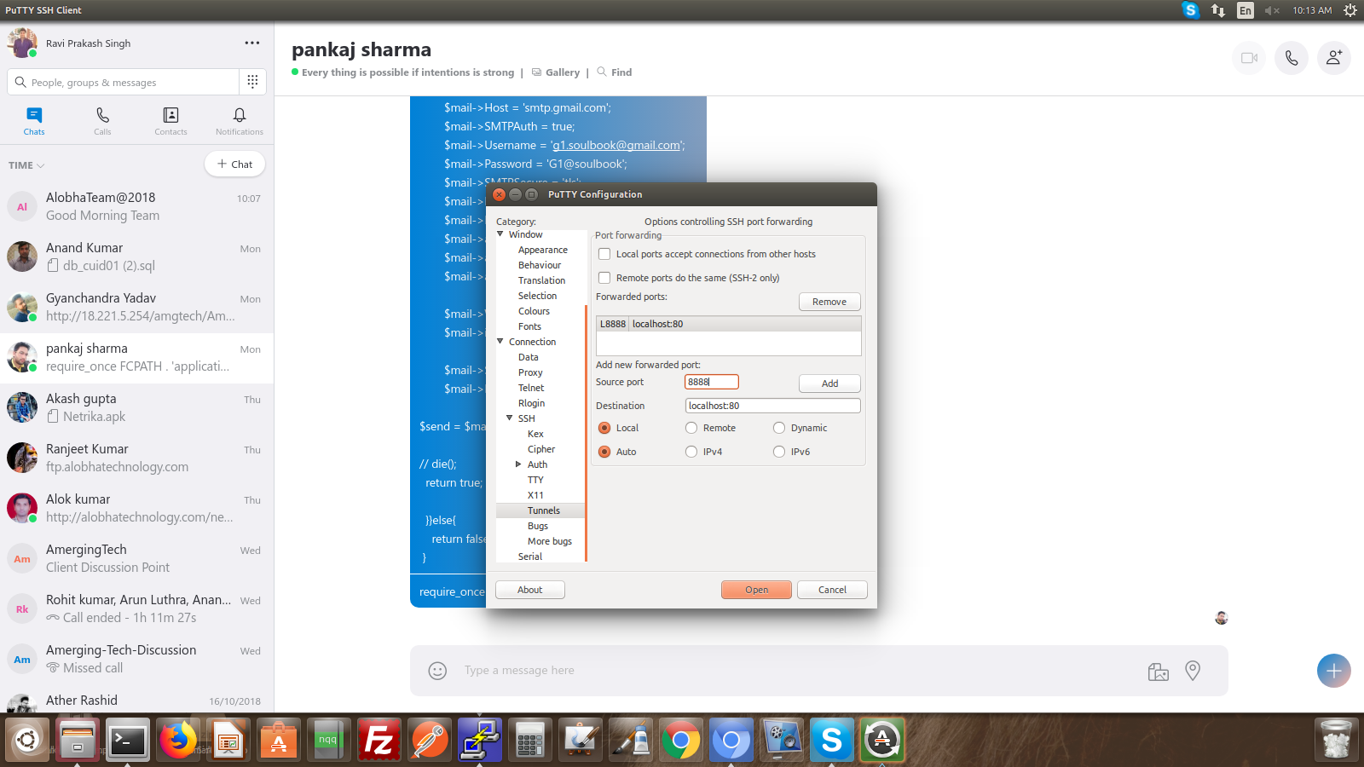Start a video call with pankaj sharma

(x=1249, y=58)
